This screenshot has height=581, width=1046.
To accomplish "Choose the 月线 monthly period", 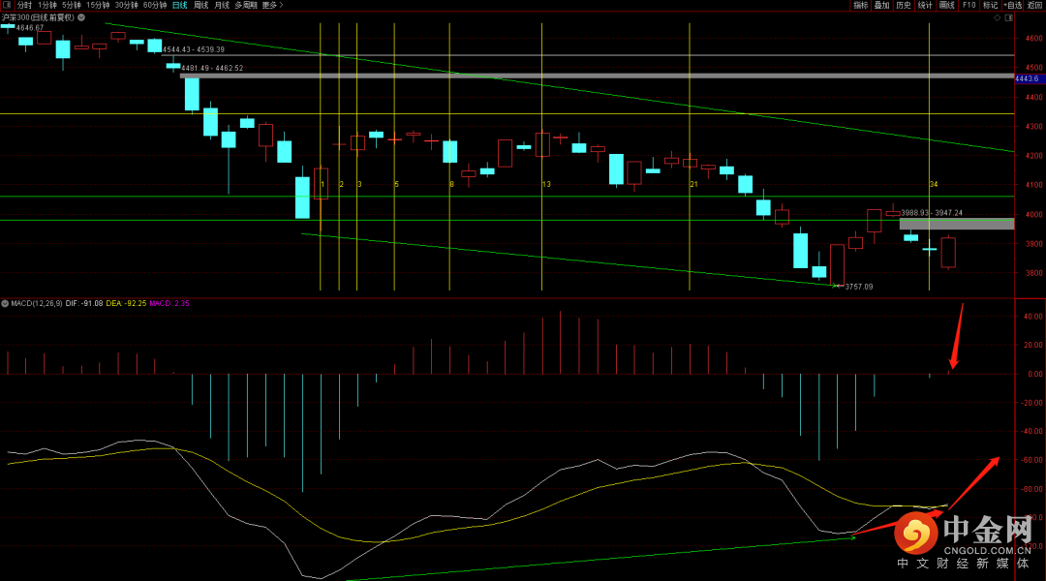I will 222,5.
